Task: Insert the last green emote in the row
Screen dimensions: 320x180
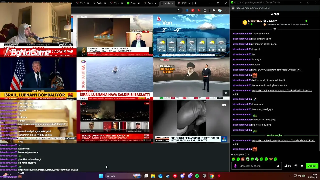Action: (275, 159)
